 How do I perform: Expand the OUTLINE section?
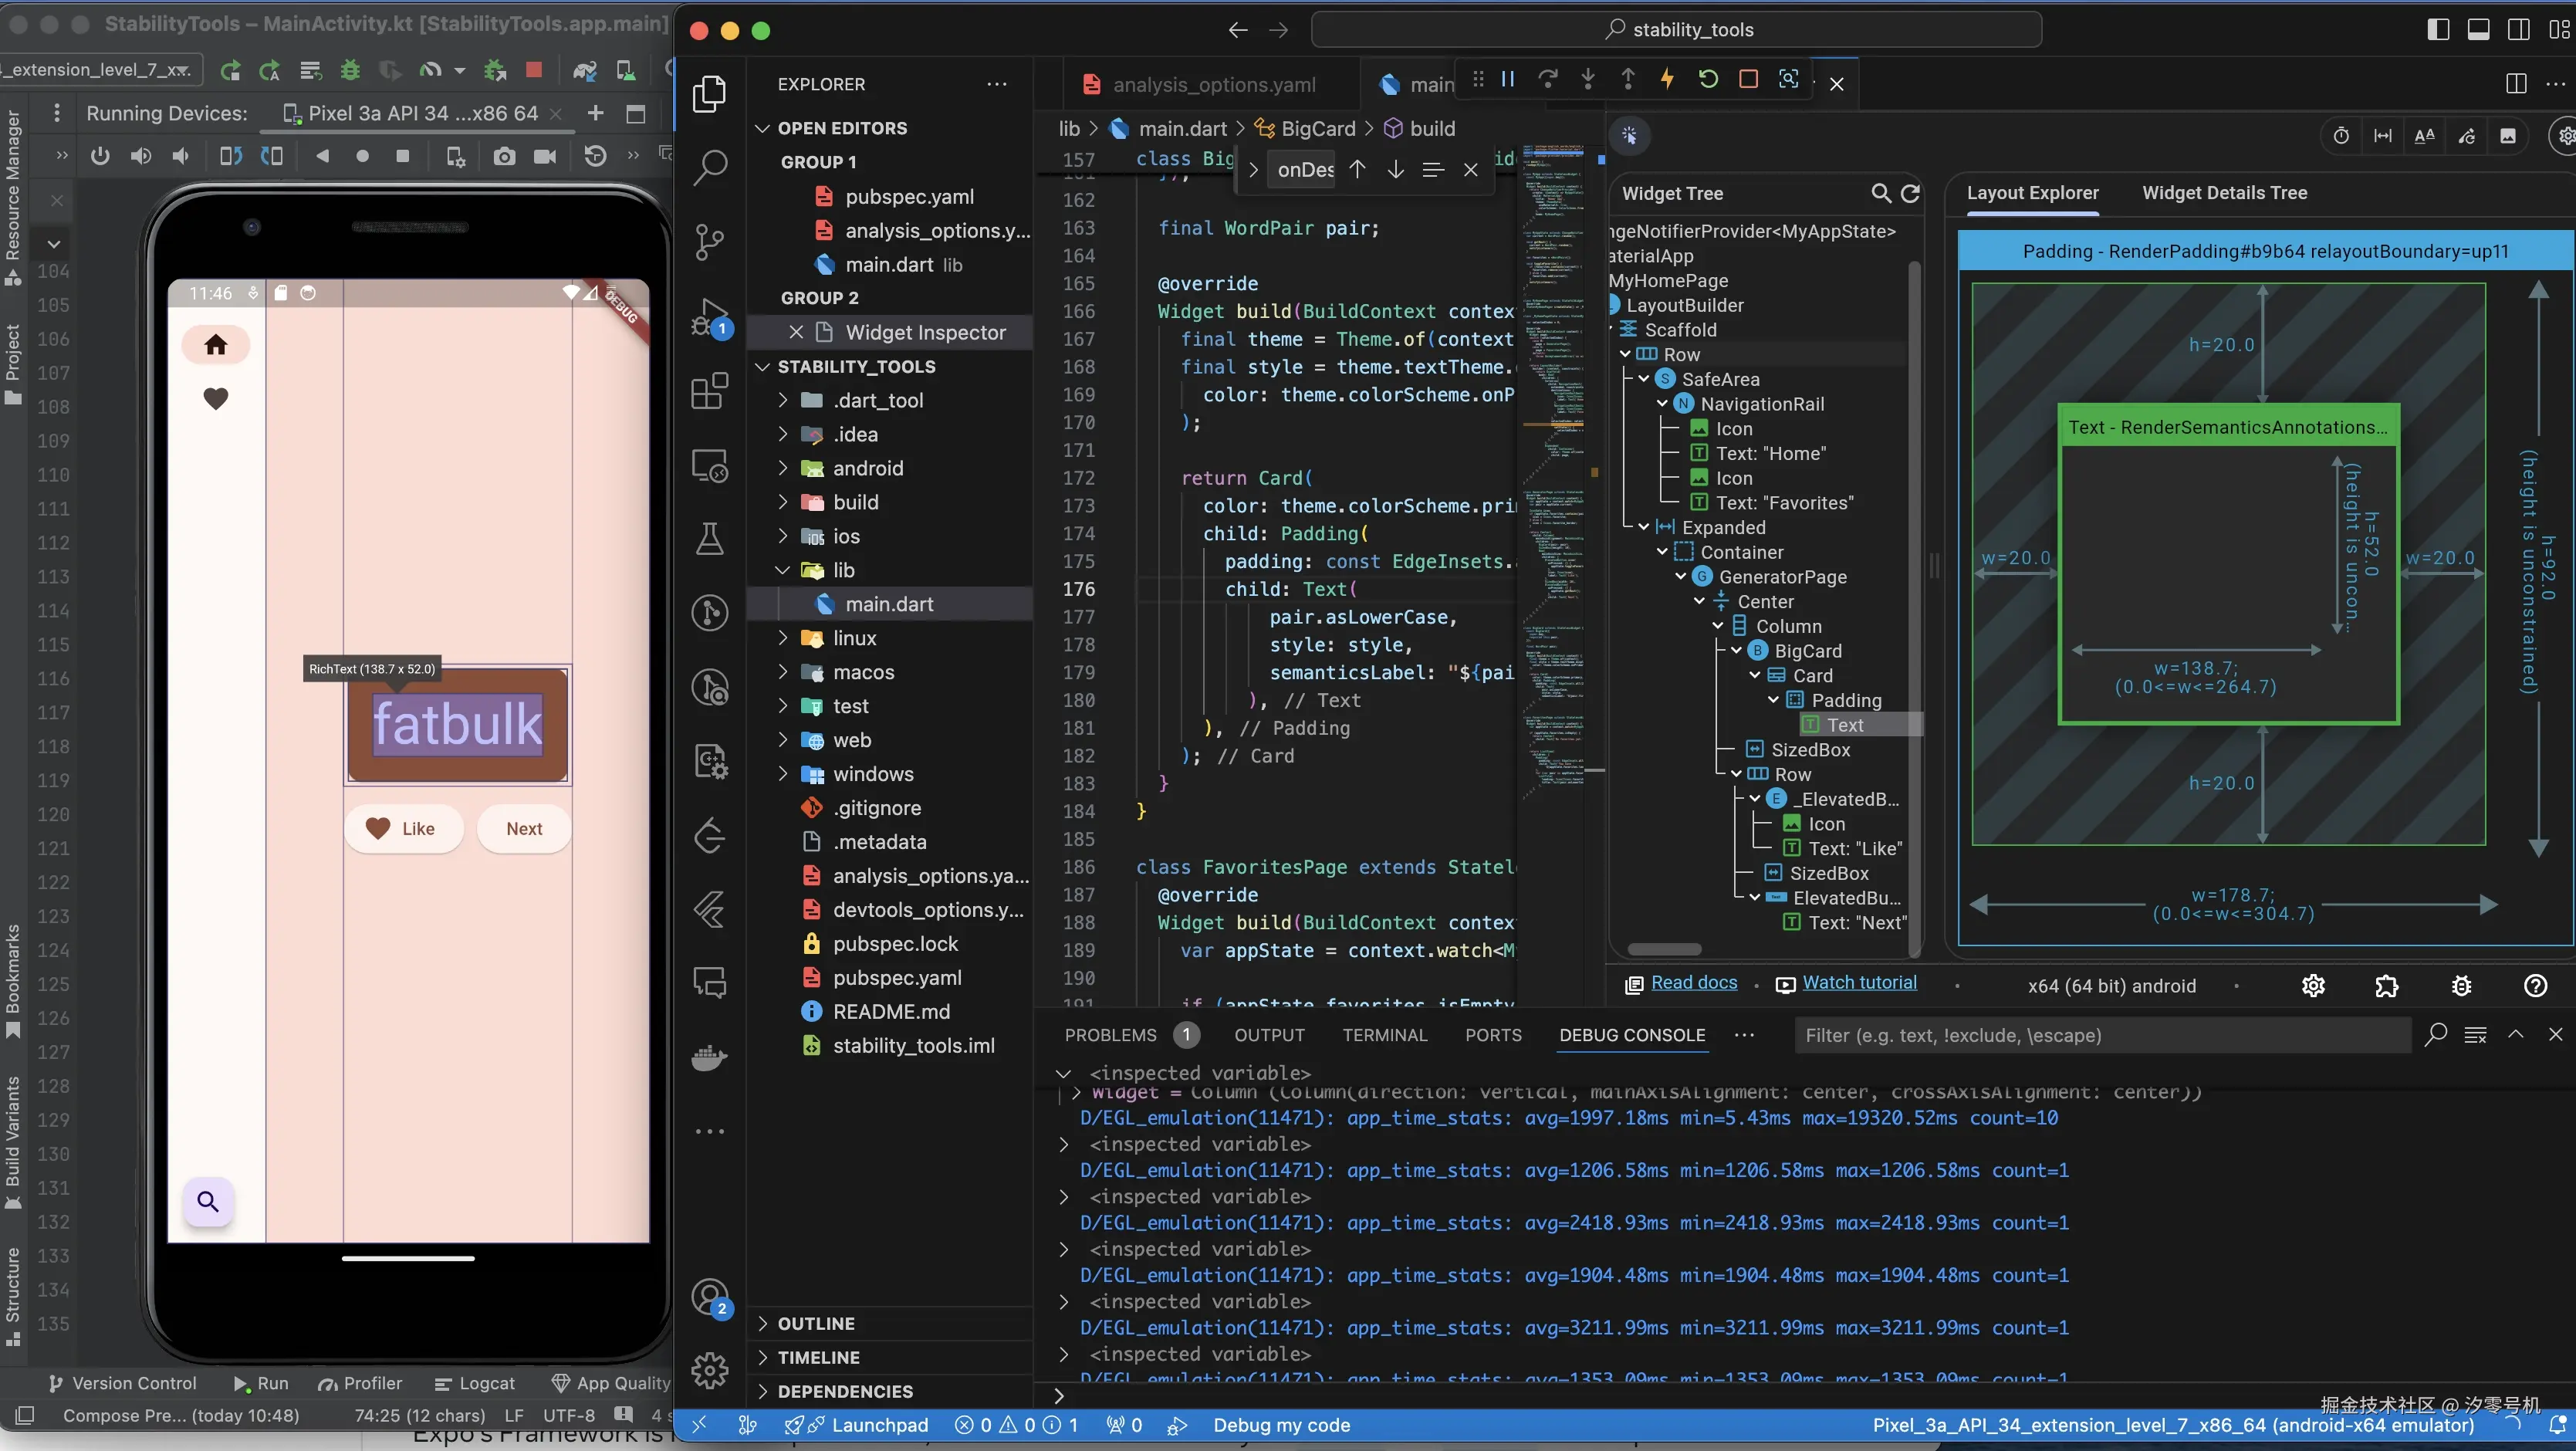pos(816,1323)
